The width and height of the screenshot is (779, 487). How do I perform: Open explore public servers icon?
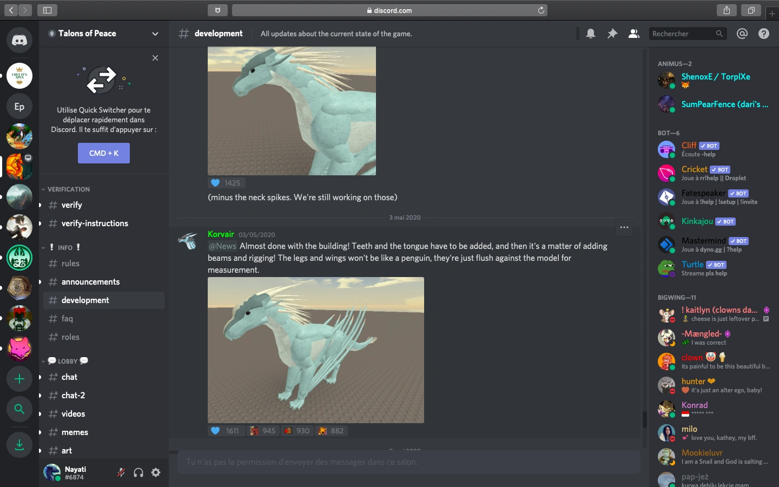point(19,409)
